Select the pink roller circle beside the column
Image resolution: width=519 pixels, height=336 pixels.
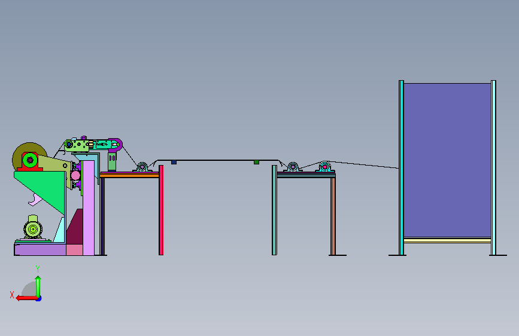[75, 175]
